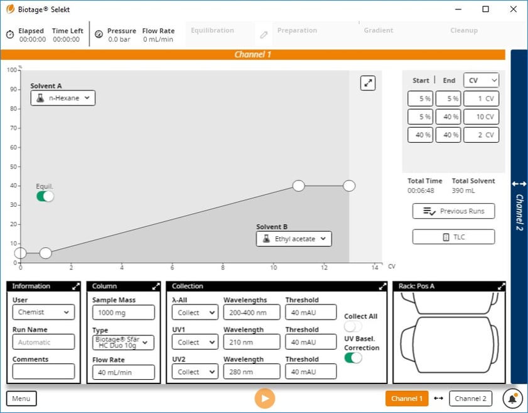Select the gradient point at 0 CV
This screenshot has width=528, height=413.
point(21,253)
